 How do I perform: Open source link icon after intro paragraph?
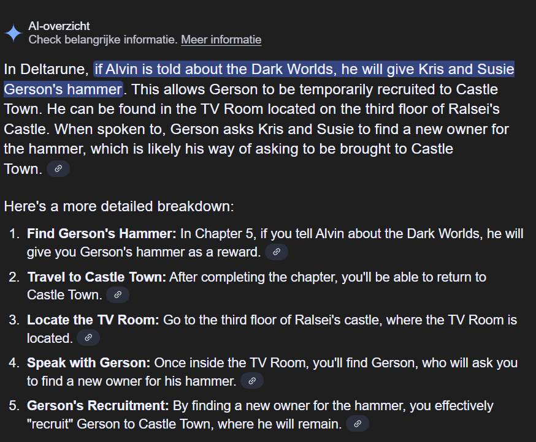pyautogui.click(x=58, y=168)
